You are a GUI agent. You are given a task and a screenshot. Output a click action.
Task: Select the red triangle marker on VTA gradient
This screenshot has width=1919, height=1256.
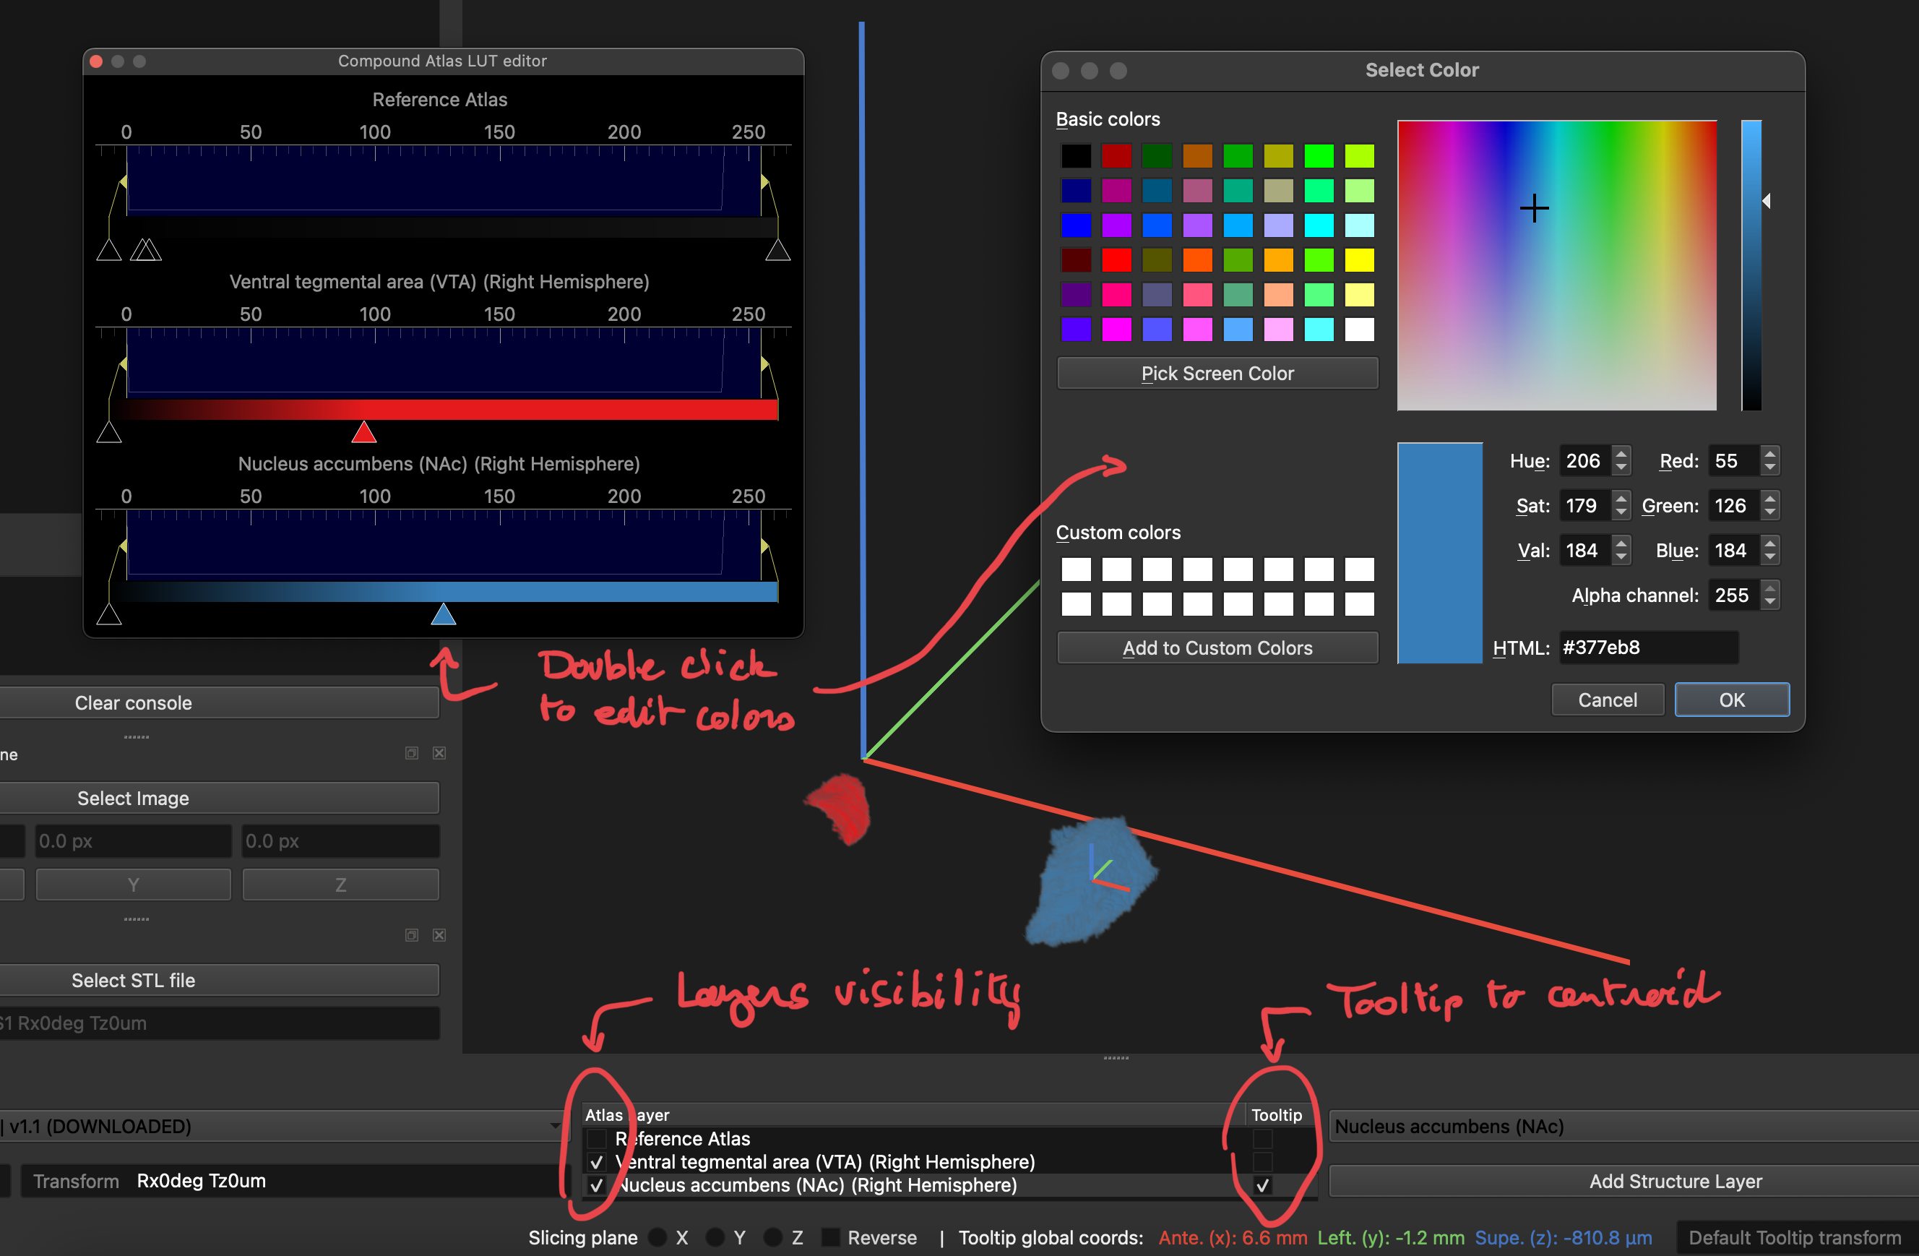364,432
